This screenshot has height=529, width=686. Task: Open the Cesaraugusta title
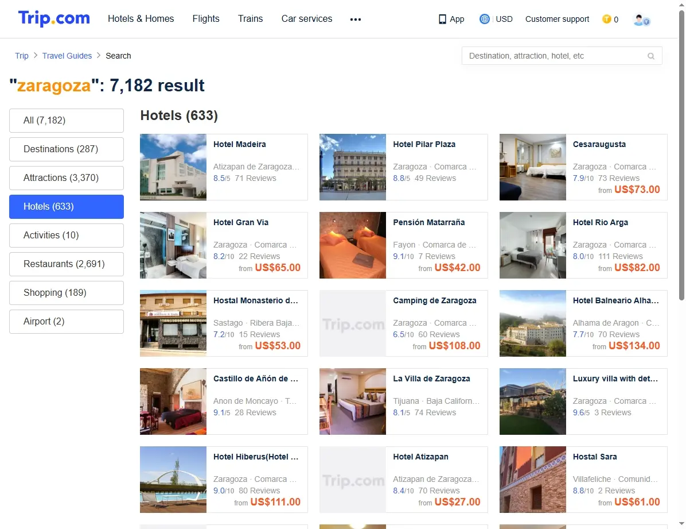click(599, 144)
